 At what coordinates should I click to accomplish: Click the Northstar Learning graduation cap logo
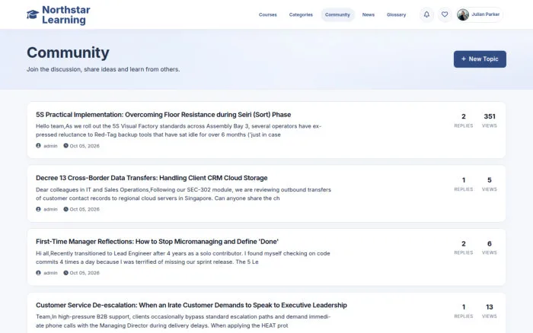[33, 14]
